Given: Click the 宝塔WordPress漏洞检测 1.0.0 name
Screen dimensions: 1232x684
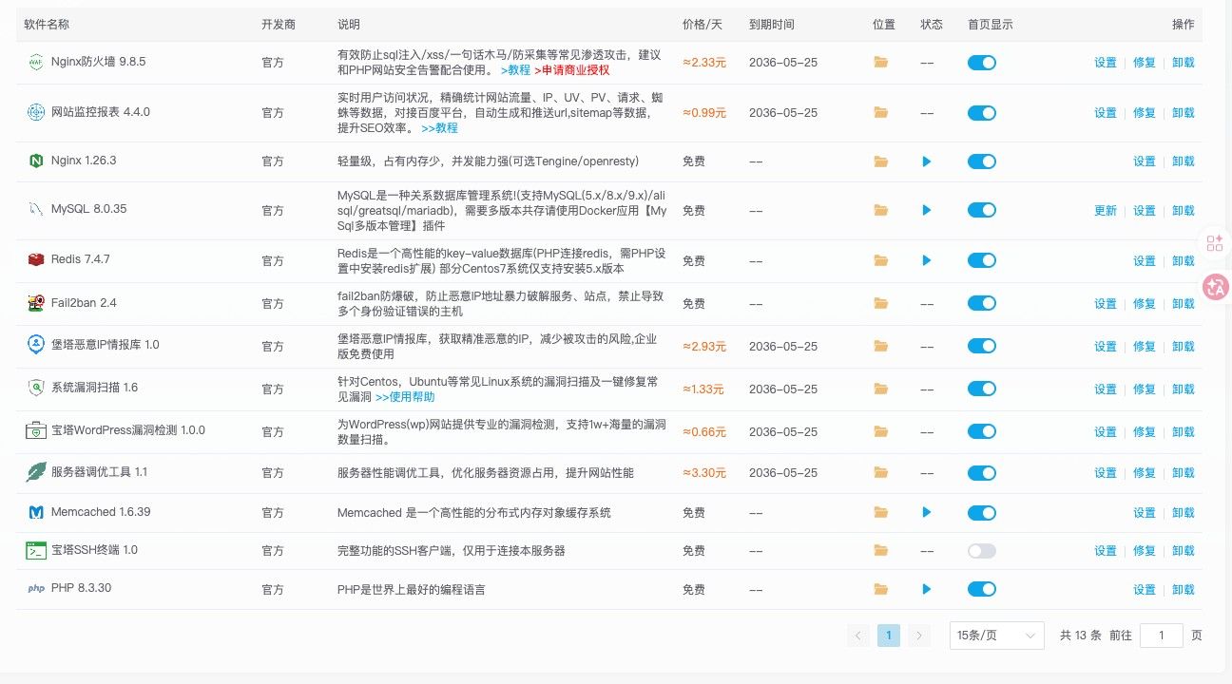Looking at the screenshot, I should coord(128,430).
